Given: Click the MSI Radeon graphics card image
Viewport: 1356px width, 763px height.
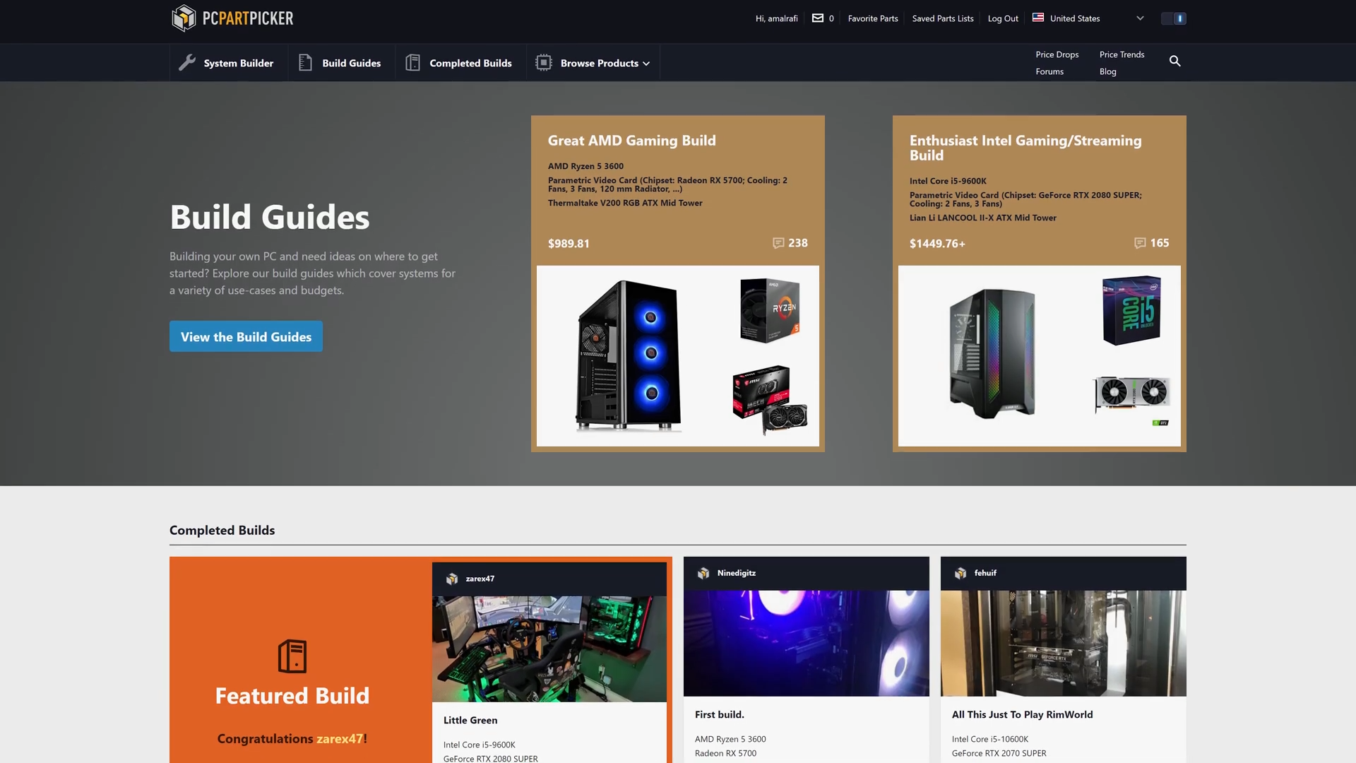Looking at the screenshot, I should [770, 399].
